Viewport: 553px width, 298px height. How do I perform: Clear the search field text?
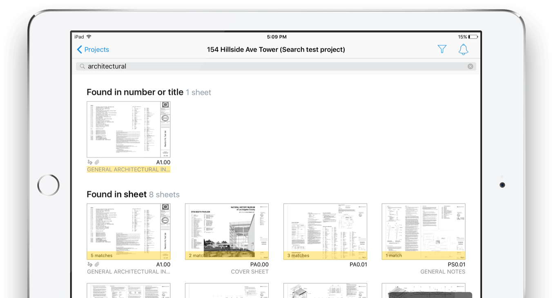pyautogui.click(x=470, y=66)
